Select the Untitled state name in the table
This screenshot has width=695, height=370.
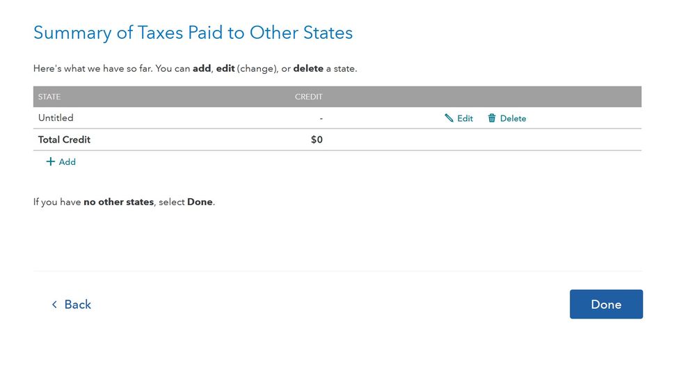pyautogui.click(x=56, y=118)
